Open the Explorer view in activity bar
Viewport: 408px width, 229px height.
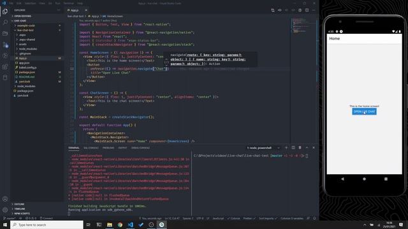click(x=5, y=11)
